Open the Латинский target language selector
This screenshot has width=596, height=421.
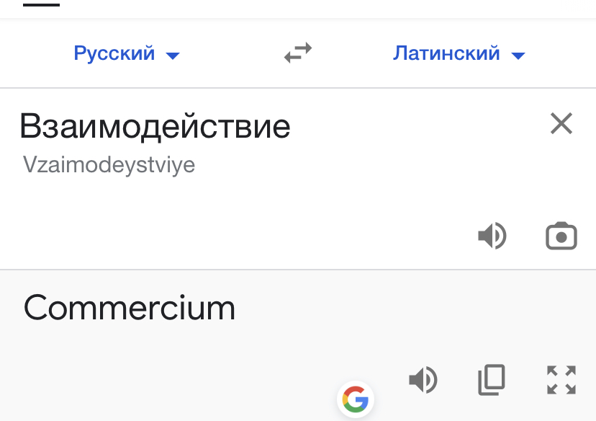pos(447,53)
